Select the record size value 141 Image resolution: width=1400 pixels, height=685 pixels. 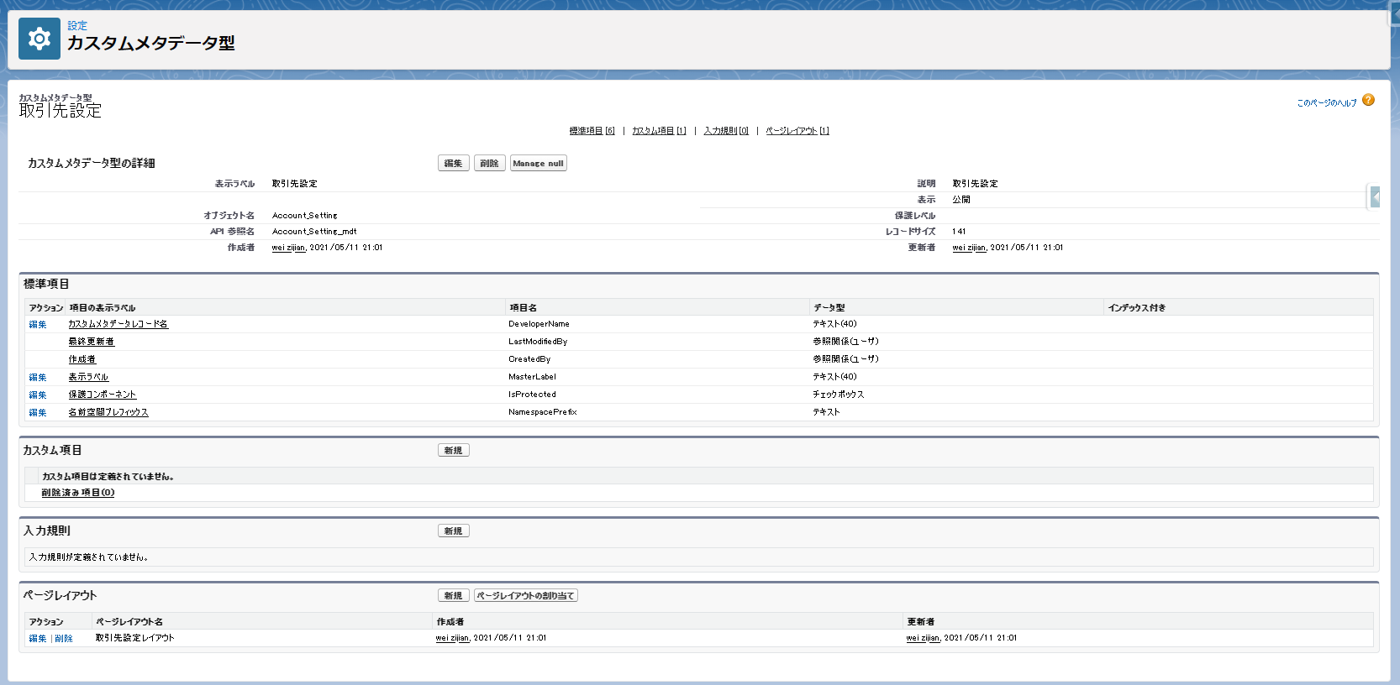click(x=959, y=232)
